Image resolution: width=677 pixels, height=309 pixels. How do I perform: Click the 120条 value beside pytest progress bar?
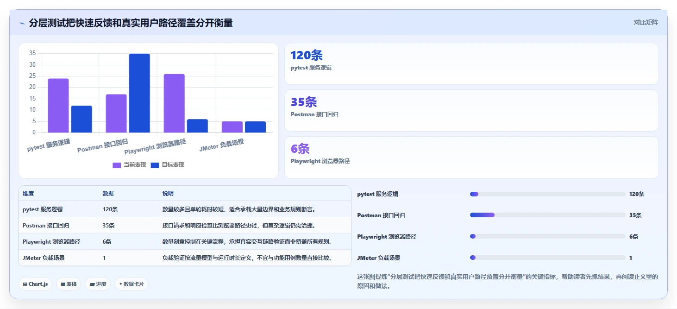point(637,194)
